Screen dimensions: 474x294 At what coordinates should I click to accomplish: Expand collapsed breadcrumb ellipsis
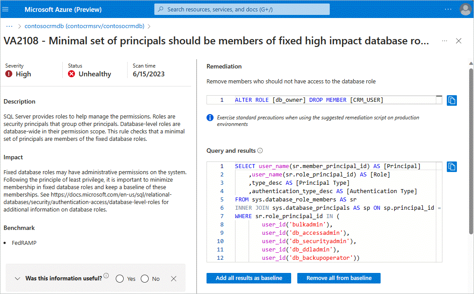(9, 26)
